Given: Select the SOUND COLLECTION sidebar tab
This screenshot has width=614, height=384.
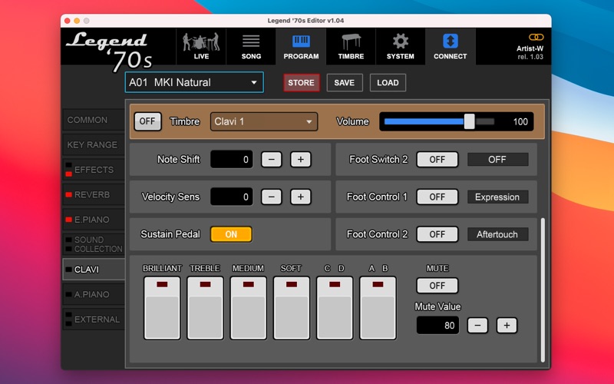Looking at the screenshot, I should coord(94,244).
